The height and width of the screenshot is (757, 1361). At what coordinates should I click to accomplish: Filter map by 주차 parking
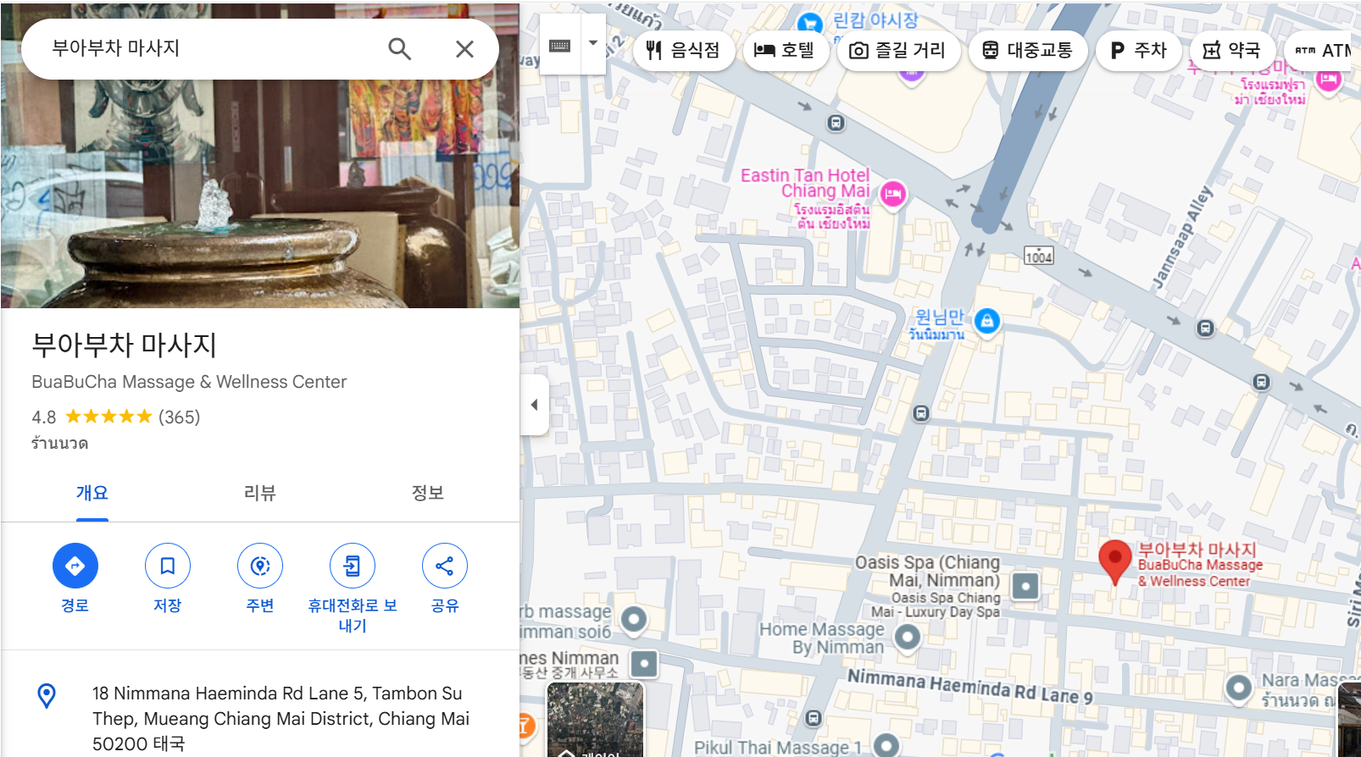click(1138, 50)
